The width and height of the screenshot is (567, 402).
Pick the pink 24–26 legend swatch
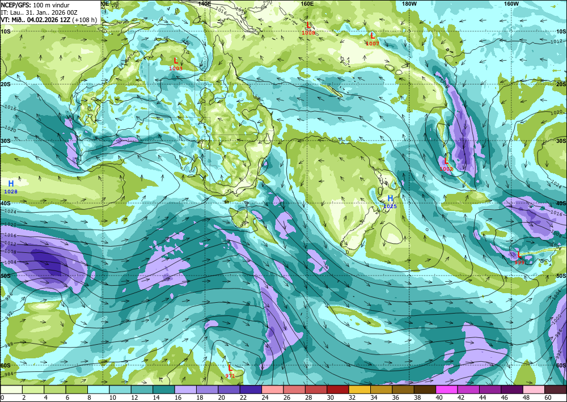point(273,390)
